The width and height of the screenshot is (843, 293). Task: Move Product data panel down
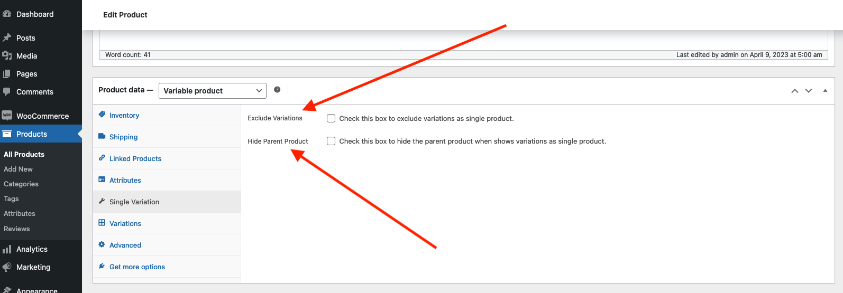[x=809, y=91]
